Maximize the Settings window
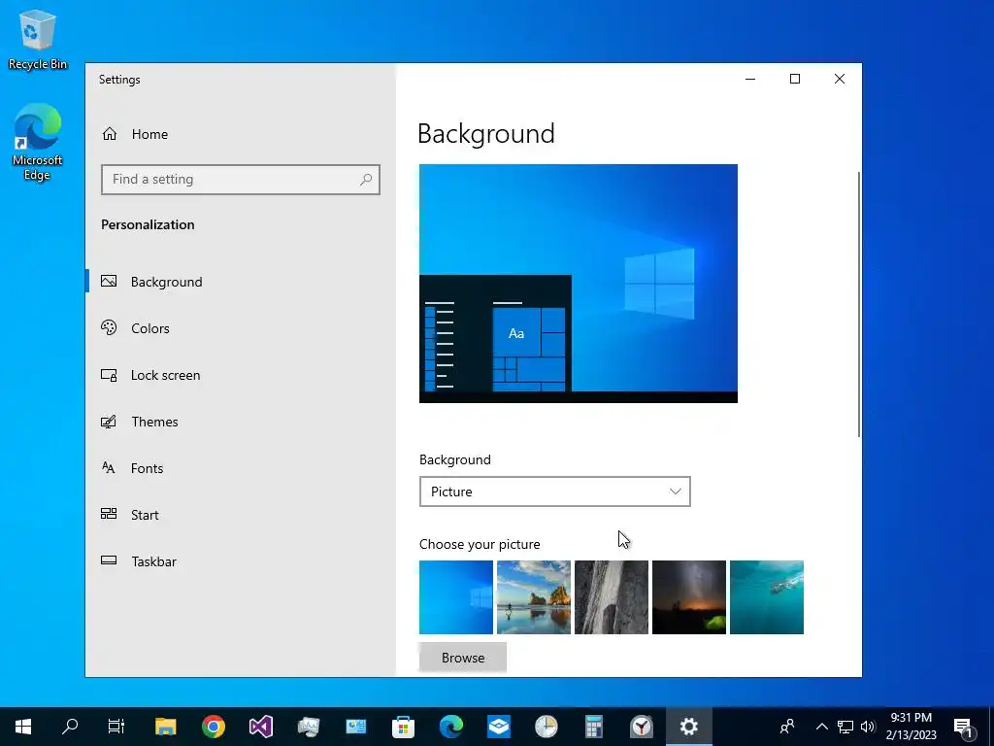This screenshot has width=994, height=746. point(795,79)
